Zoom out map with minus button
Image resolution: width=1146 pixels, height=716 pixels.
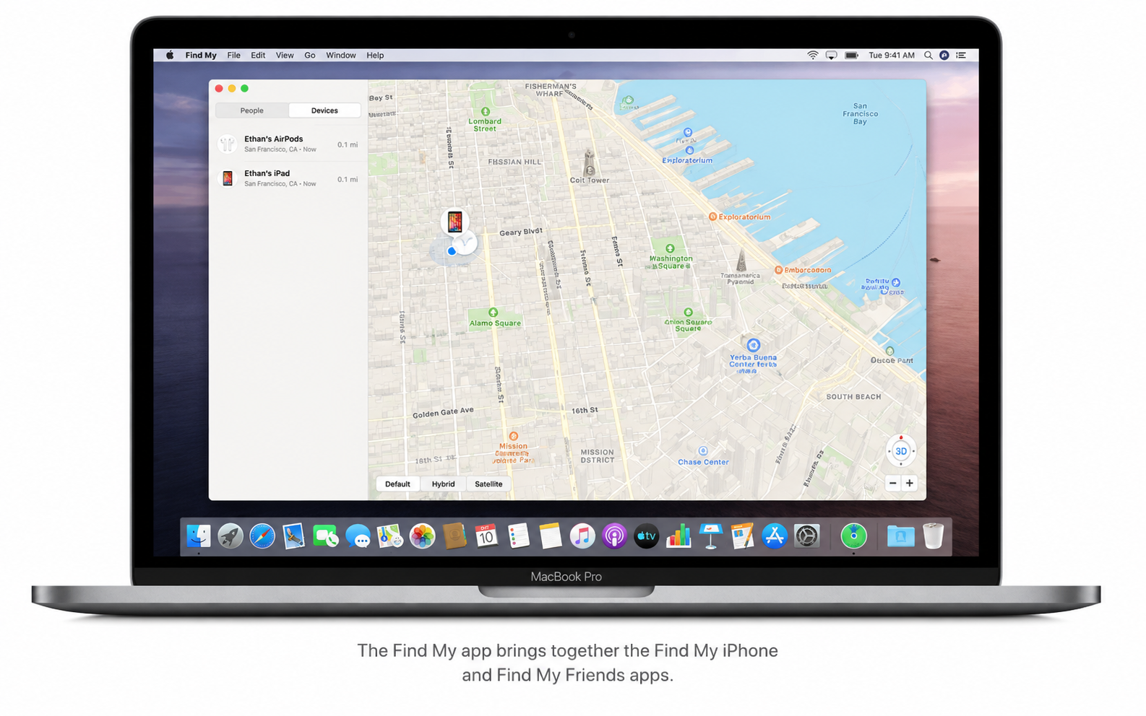click(x=893, y=484)
